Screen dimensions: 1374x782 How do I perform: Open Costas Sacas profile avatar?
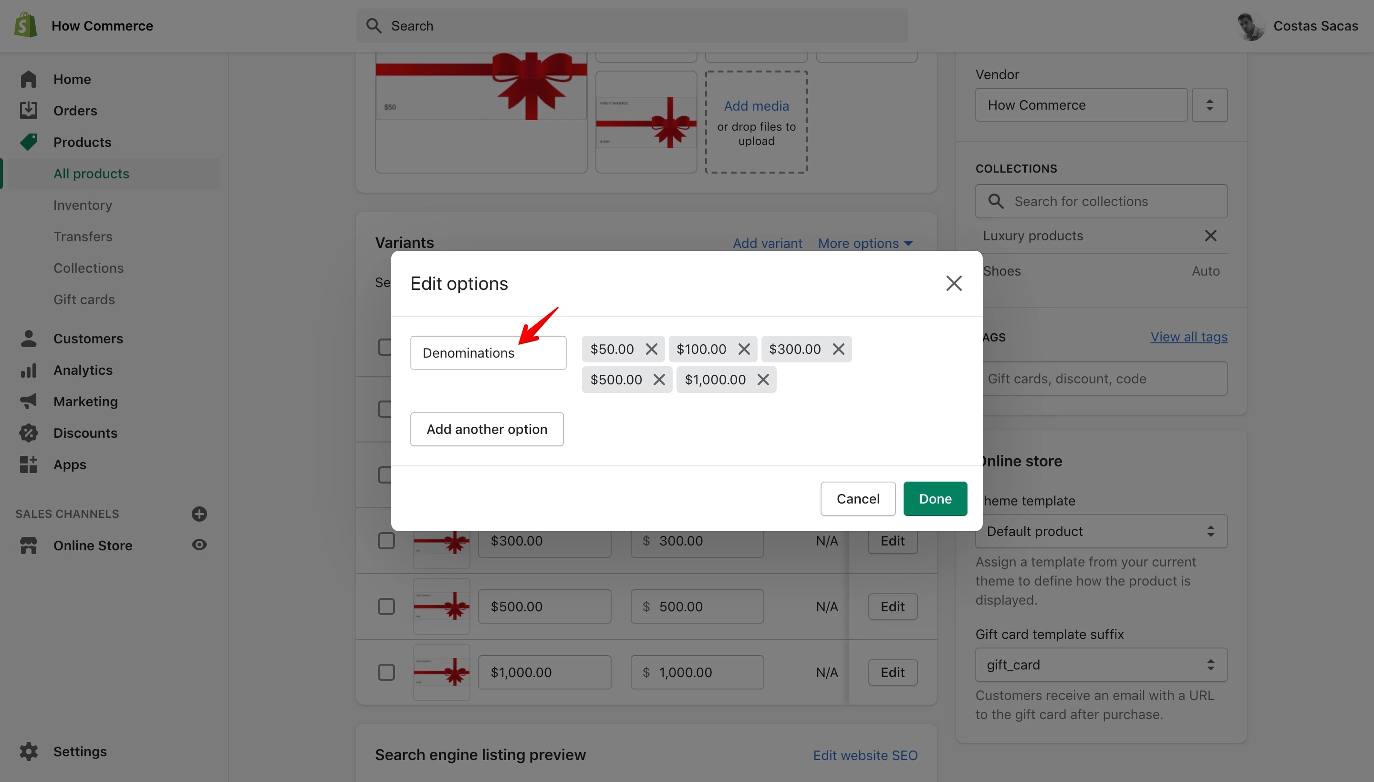pyautogui.click(x=1251, y=26)
